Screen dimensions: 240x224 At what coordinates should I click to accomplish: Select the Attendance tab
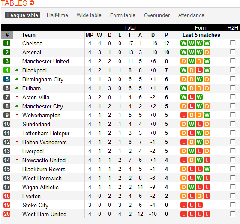[191, 15]
